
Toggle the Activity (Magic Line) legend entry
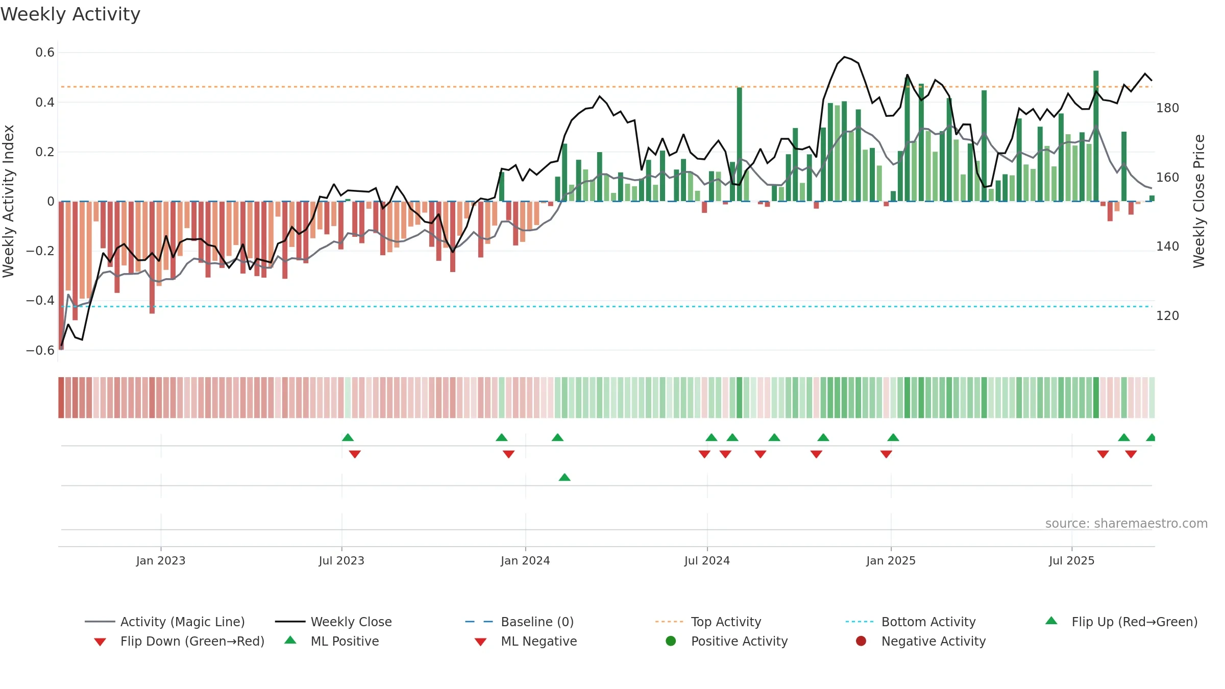[165, 622]
